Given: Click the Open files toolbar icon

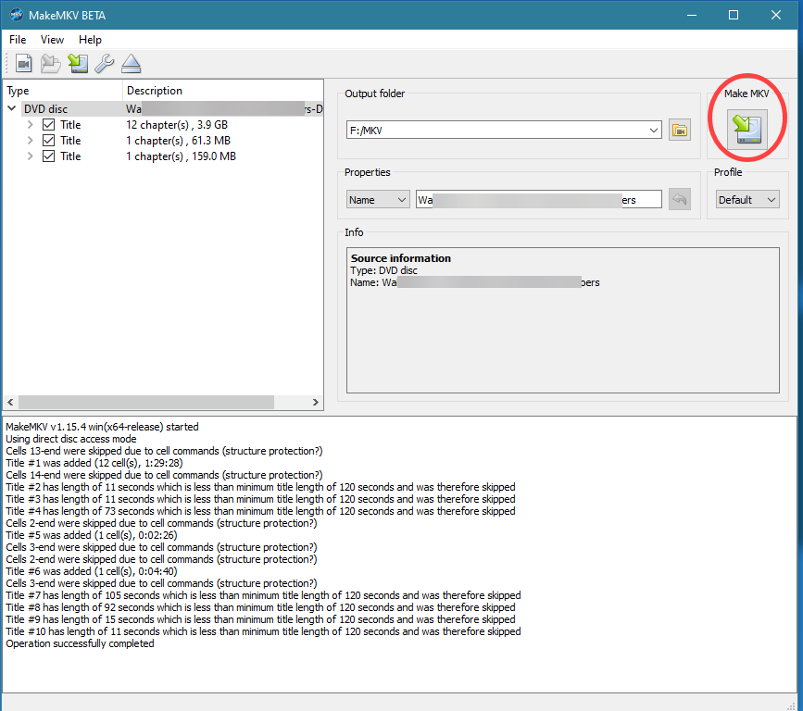Looking at the screenshot, I should 23,64.
